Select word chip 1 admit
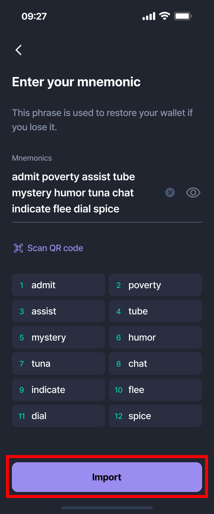 click(x=59, y=285)
